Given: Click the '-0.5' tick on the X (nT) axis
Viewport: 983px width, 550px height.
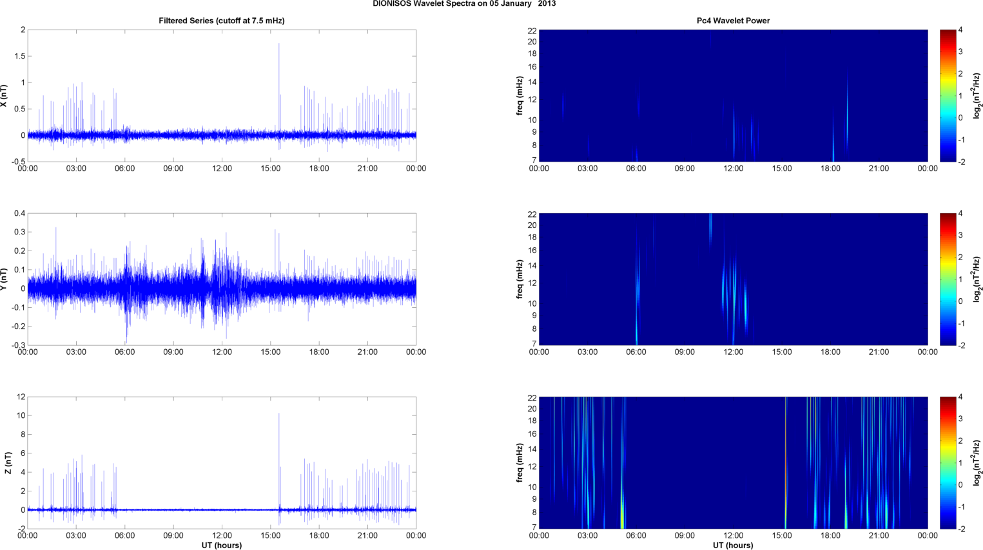Looking at the screenshot, I should (x=17, y=162).
